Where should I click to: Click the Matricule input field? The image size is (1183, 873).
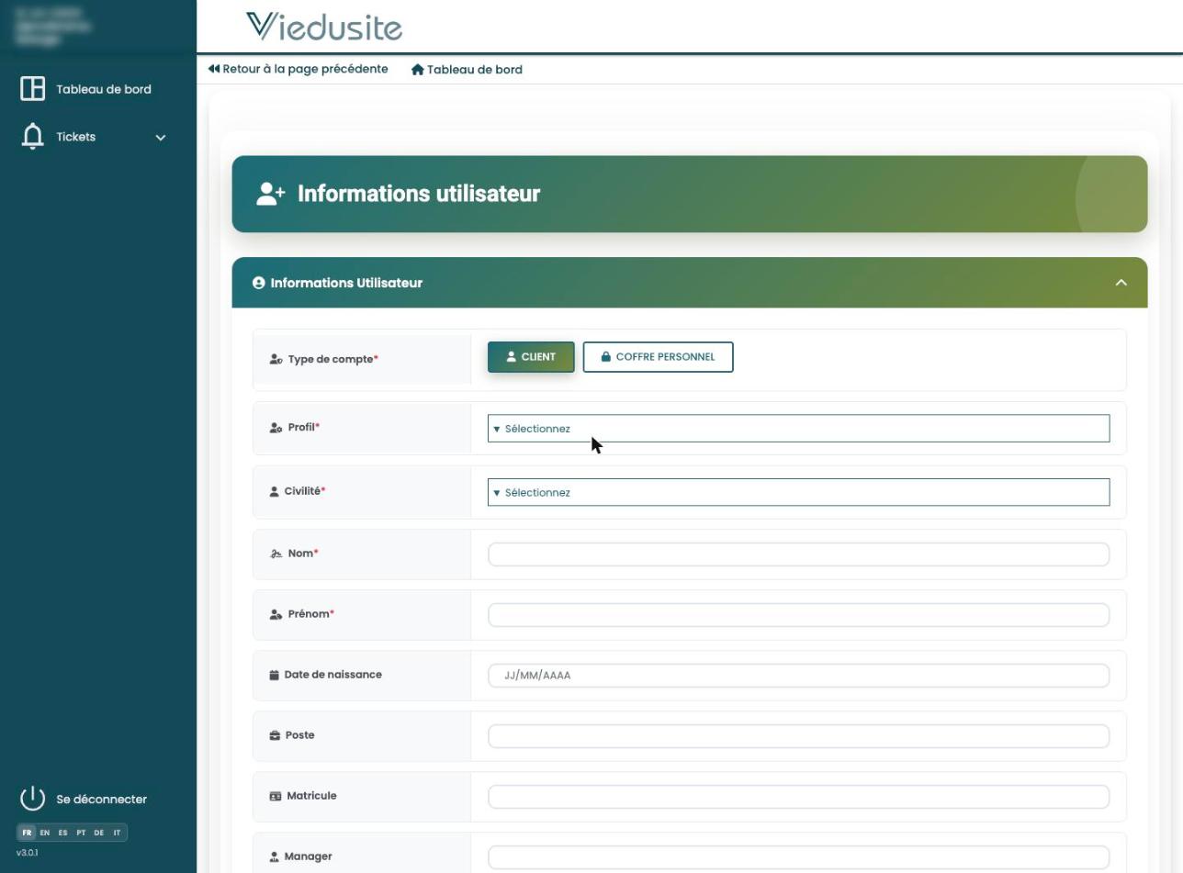(x=798, y=797)
